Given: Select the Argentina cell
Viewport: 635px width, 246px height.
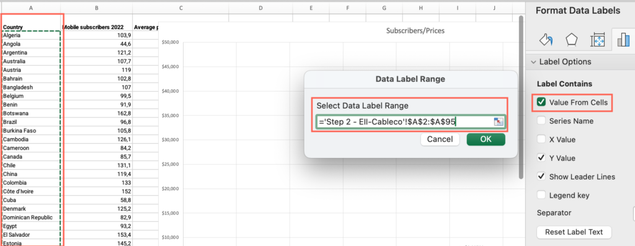Looking at the screenshot, I should (31, 53).
